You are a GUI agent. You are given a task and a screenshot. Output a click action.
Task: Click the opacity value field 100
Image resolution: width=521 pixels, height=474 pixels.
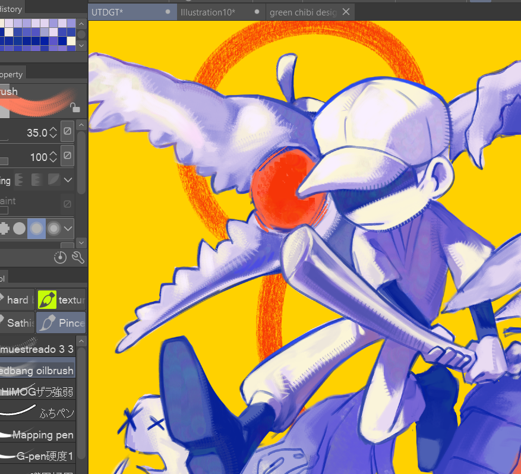39,157
